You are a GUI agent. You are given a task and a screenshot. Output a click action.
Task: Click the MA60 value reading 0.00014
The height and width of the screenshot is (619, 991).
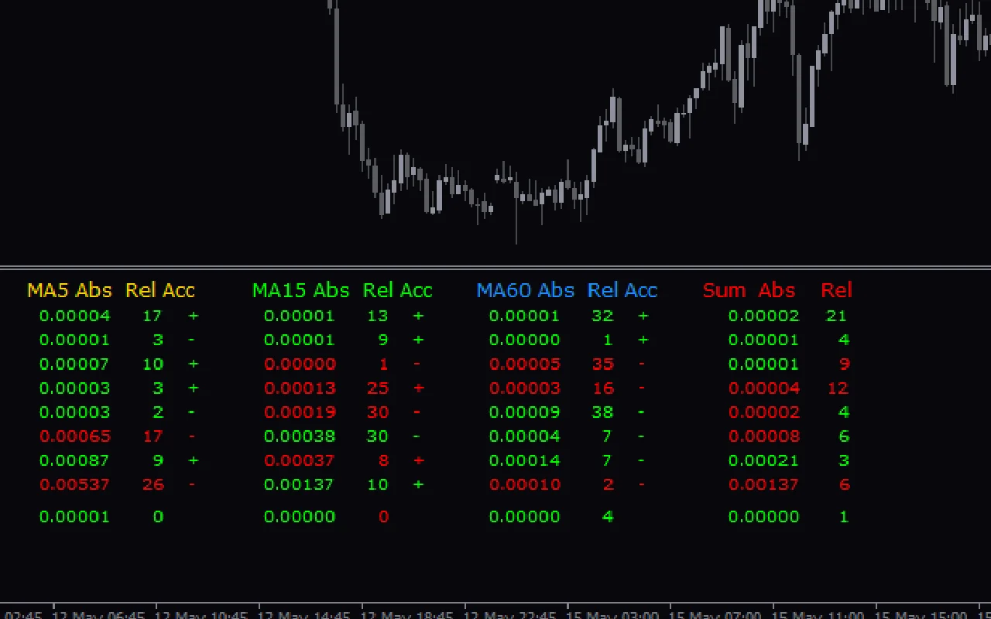[525, 460]
